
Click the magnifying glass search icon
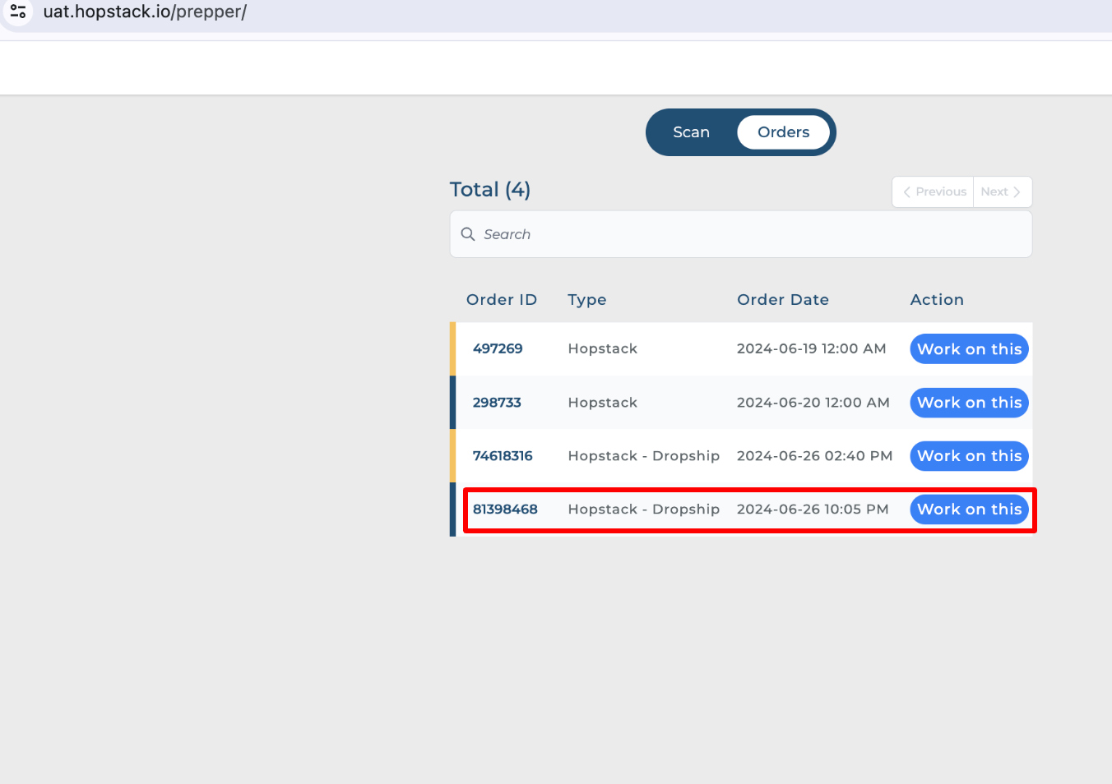468,234
